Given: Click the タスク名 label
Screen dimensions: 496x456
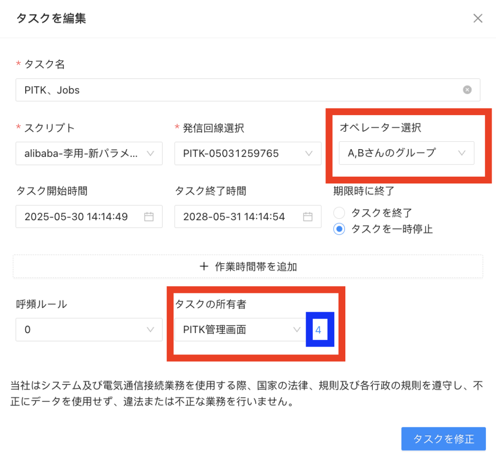Looking at the screenshot, I should click(45, 64).
